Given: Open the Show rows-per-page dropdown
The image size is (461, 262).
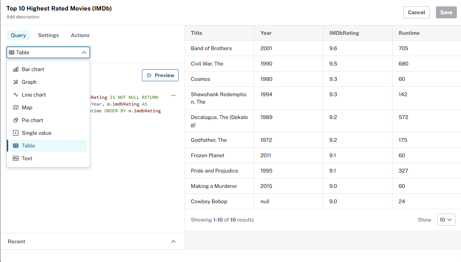Looking at the screenshot, I should click(446, 220).
